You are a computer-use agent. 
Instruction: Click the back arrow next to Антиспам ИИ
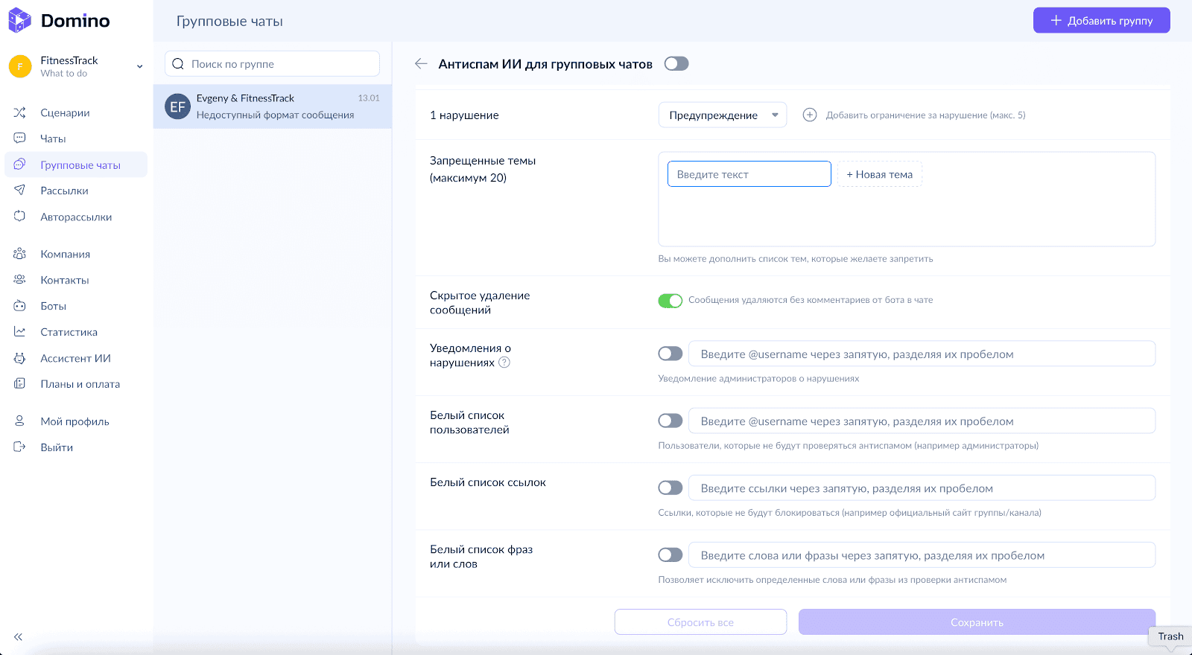(421, 64)
